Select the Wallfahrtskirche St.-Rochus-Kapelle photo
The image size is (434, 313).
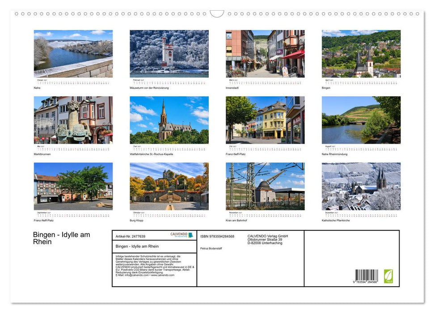(x=169, y=120)
